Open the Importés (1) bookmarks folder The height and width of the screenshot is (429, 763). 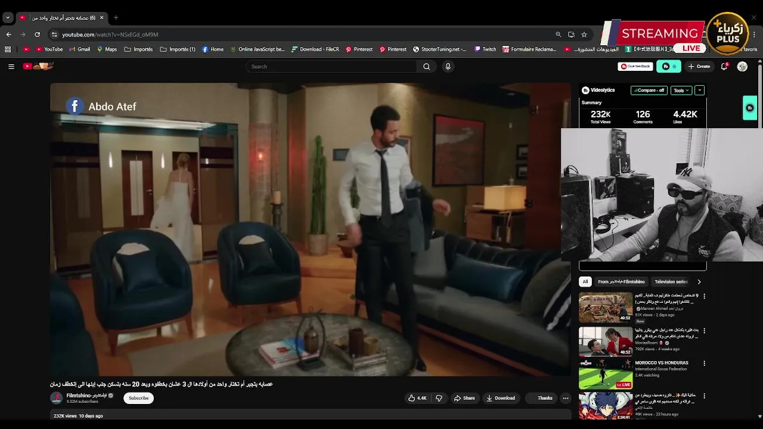pos(178,49)
